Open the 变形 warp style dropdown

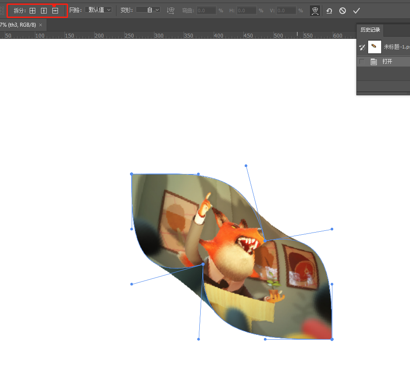(148, 10)
